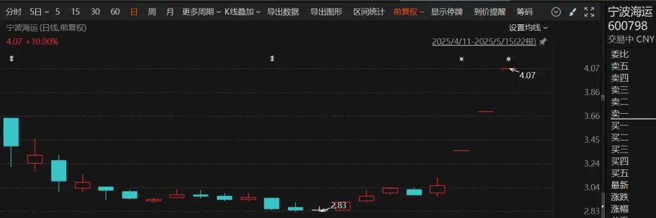Image resolution: width=656 pixels, height=218 pixels.
Task: Toggle the 筹码 chip distribution panel
Action: point(525,12)
